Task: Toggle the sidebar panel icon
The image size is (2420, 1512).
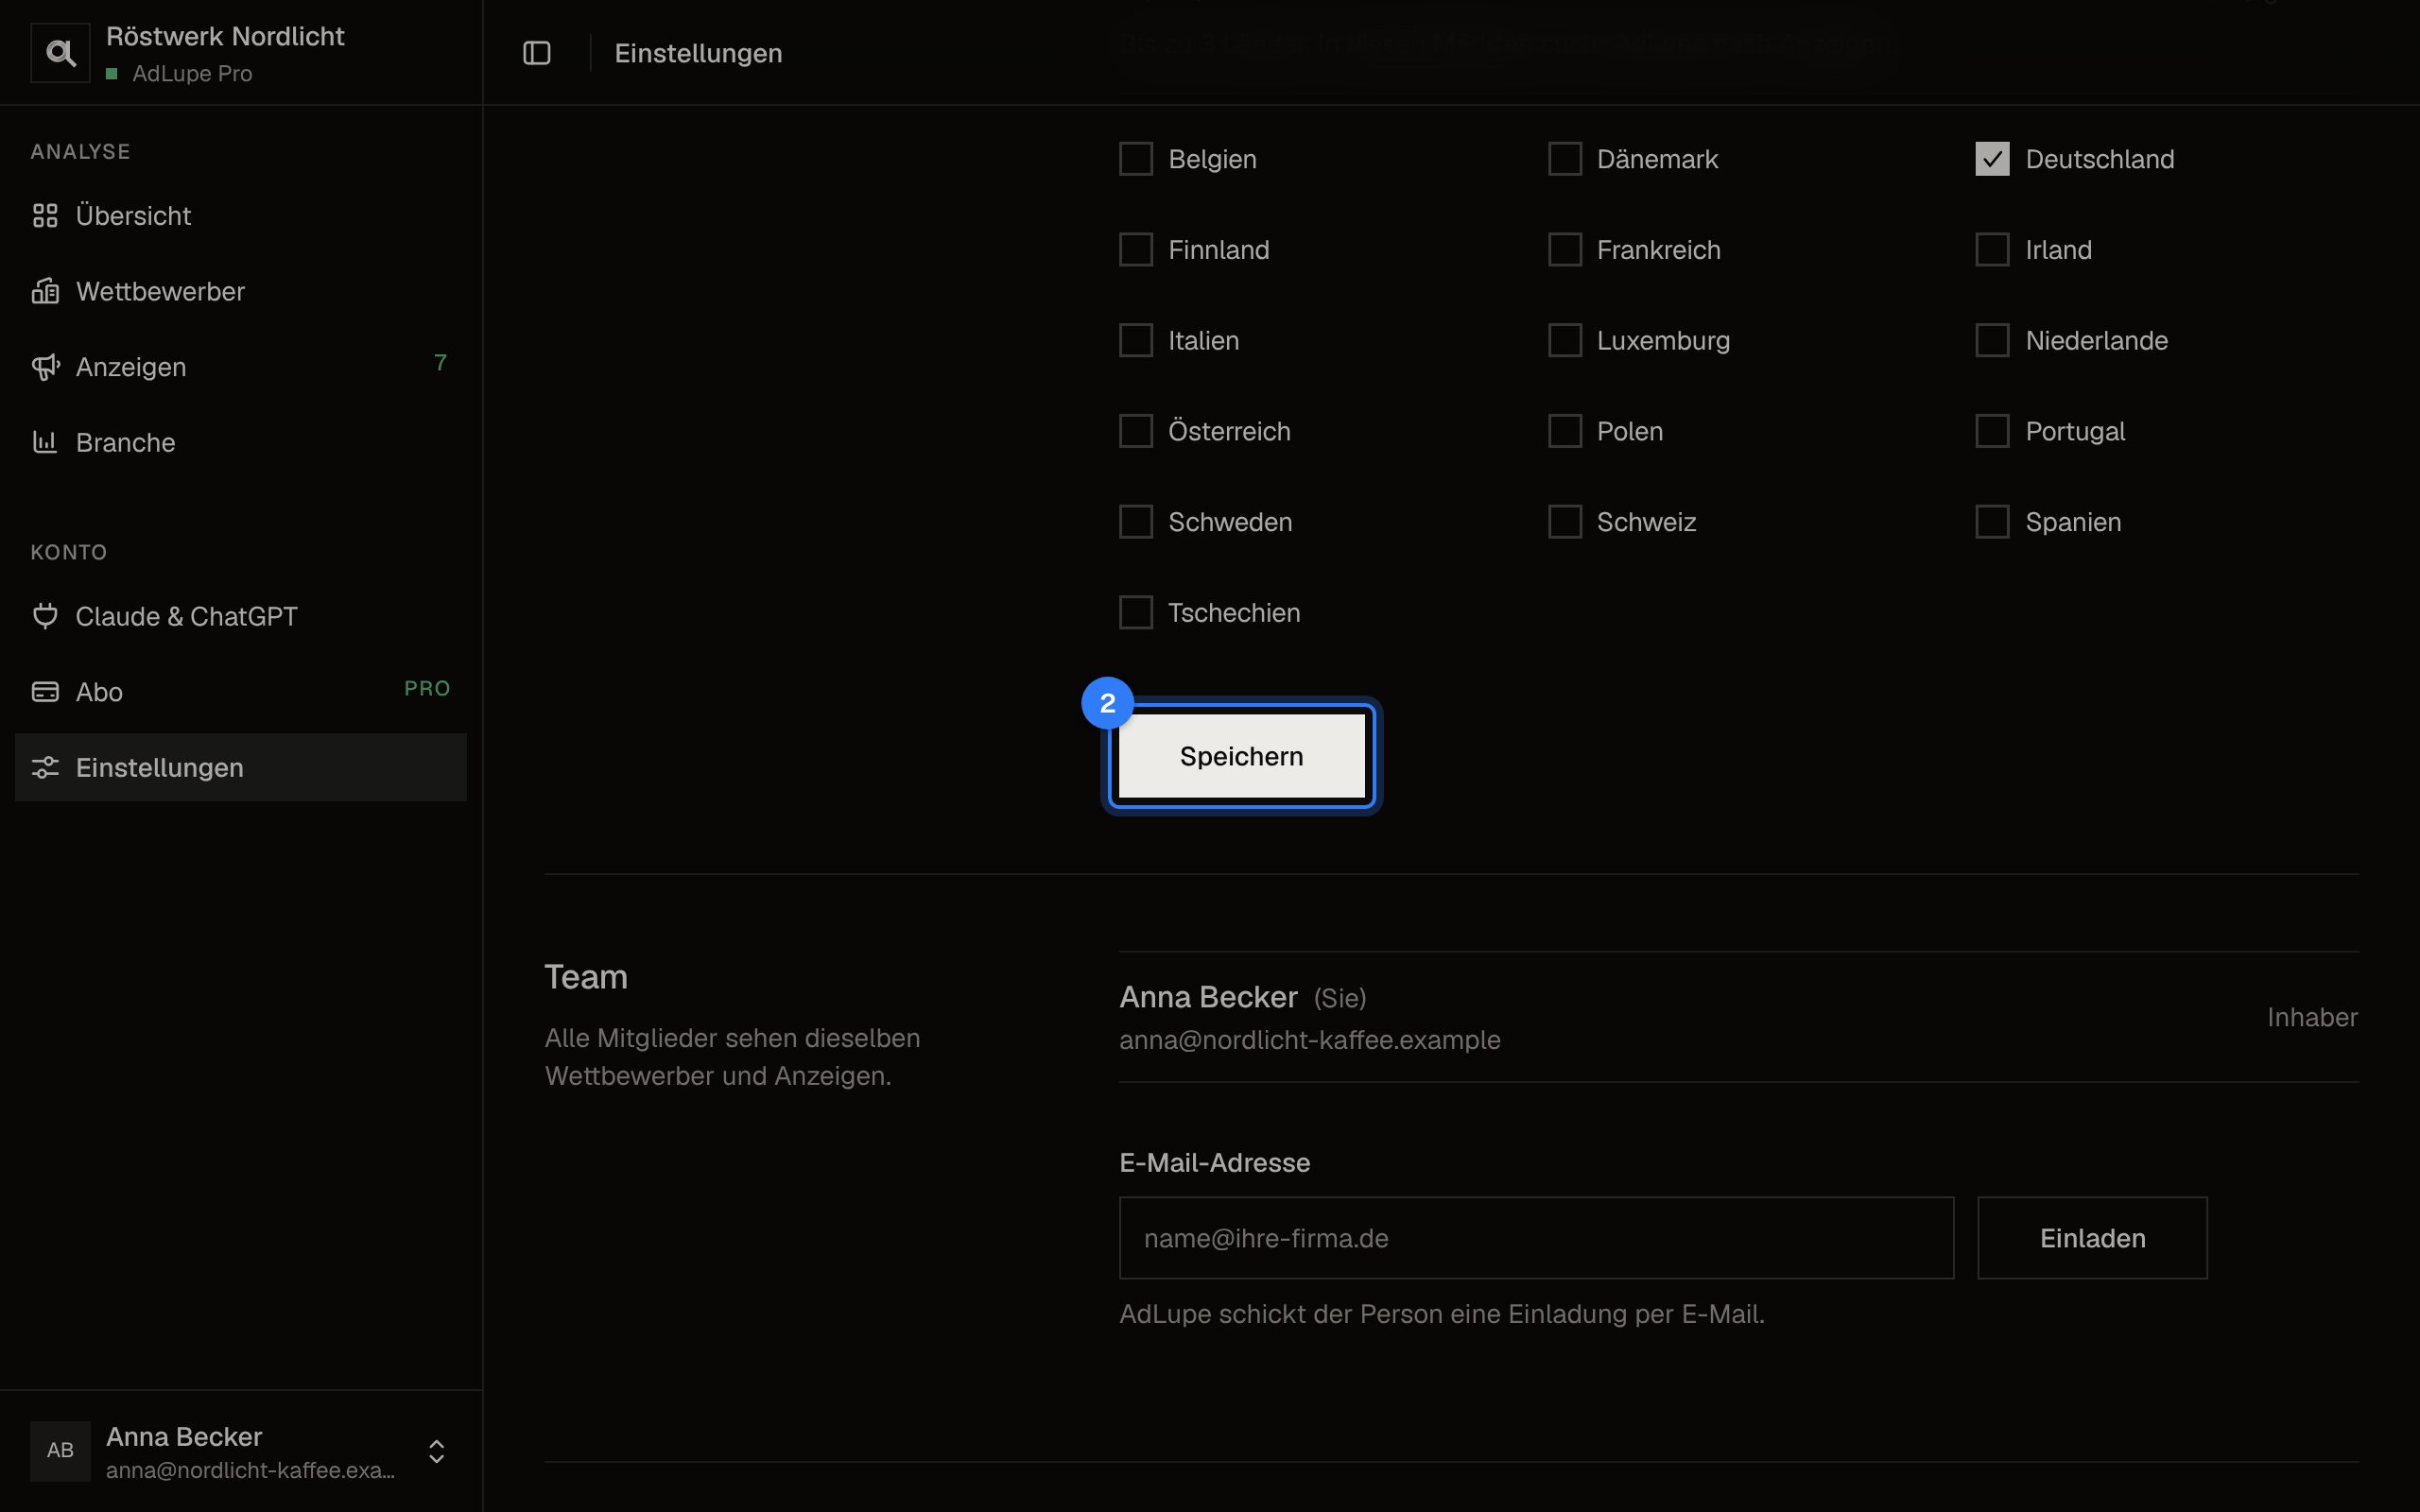Action: point(537,53)
